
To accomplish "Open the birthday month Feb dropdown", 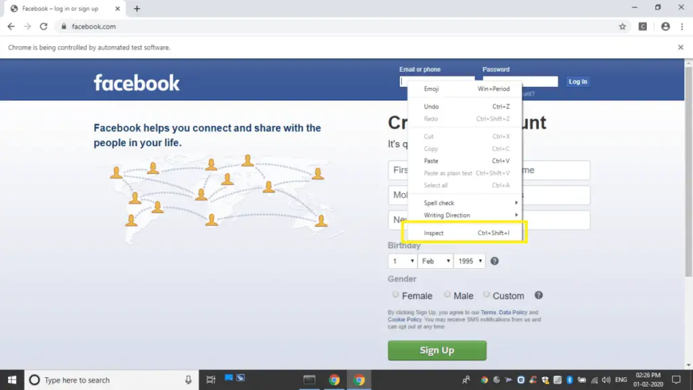I will (x=435, y=261).
